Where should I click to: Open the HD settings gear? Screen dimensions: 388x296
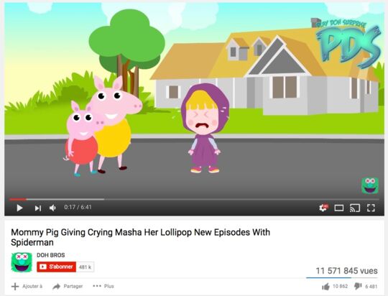pyautogui.click(x=323, y=208)
